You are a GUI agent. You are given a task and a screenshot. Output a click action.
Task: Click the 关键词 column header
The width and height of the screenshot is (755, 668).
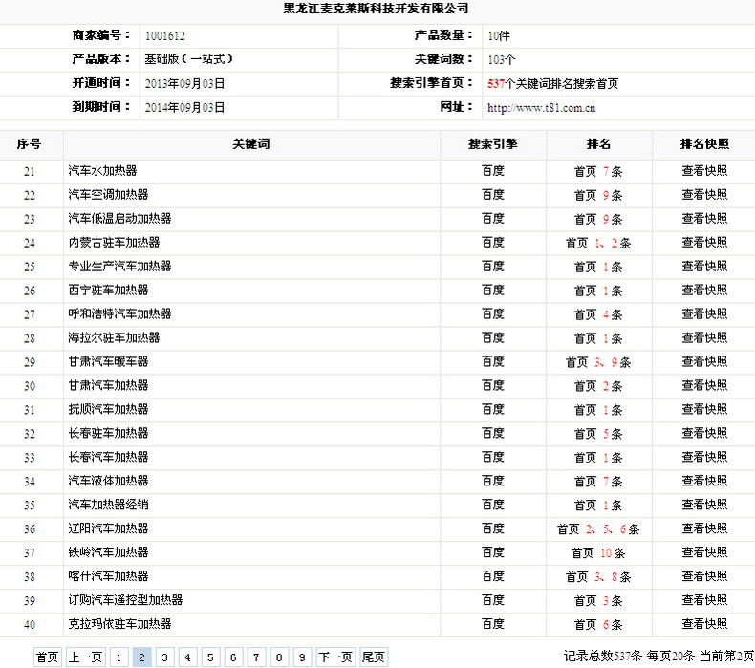pyautogui.click(x=251, y=144)
